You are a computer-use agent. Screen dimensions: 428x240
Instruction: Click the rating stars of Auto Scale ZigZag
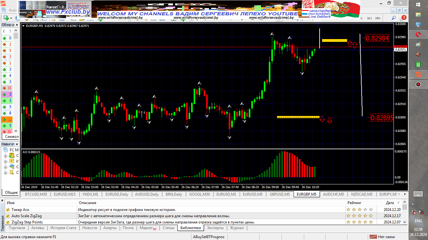pyautogui.click(x=360, y=216)
